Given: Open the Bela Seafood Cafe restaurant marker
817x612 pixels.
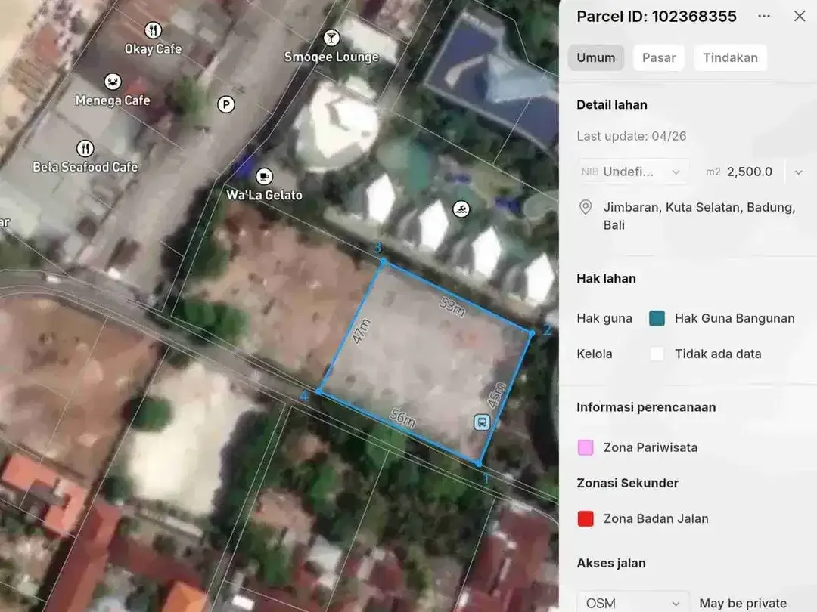Looking at the screenshot, I should click(x=85, y=148).
